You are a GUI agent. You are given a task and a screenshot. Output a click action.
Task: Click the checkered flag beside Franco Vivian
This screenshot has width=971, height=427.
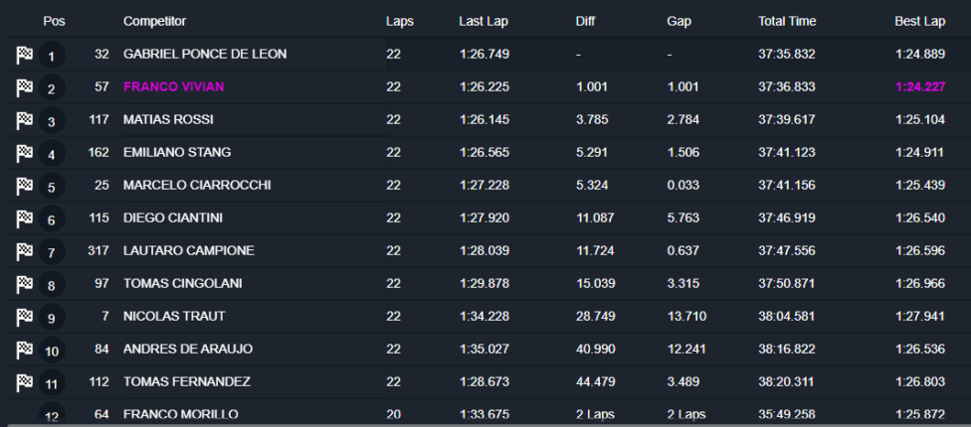[x=25, y=88]
